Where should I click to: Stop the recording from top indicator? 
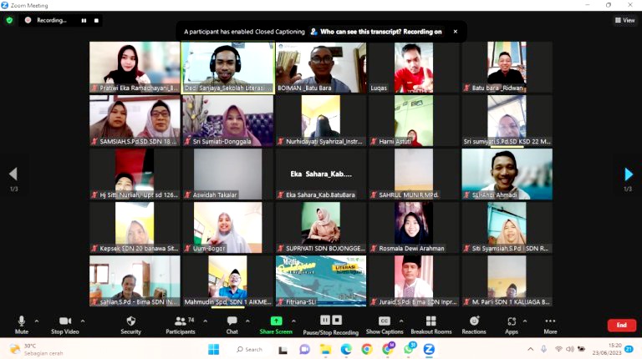pyautogui.click(x=96, y=20)
